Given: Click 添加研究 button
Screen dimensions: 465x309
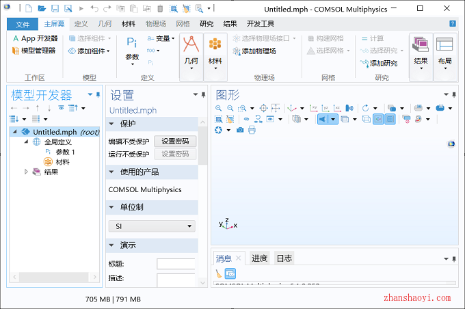Looking at the screenshot, I should click(x=379, y=63).
